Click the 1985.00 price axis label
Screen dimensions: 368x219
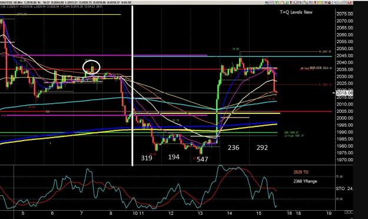(344, 139)
